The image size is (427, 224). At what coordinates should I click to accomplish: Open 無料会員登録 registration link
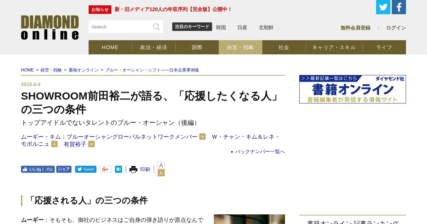pos(355,28)
